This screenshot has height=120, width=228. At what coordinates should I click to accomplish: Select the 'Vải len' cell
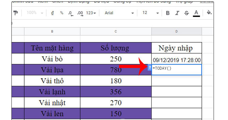click(x=52, y=113)
